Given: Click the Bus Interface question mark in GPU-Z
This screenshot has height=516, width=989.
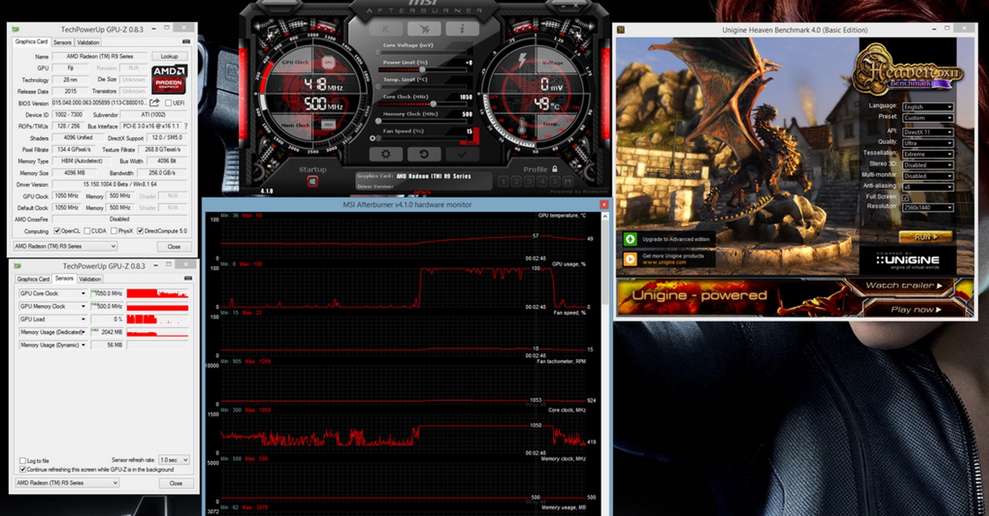Looking at the screenshot, I should pos(186,126).
